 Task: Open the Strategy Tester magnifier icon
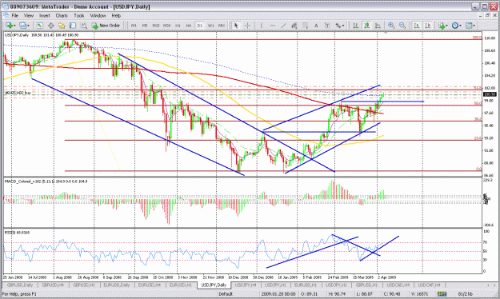coord(83,26)
